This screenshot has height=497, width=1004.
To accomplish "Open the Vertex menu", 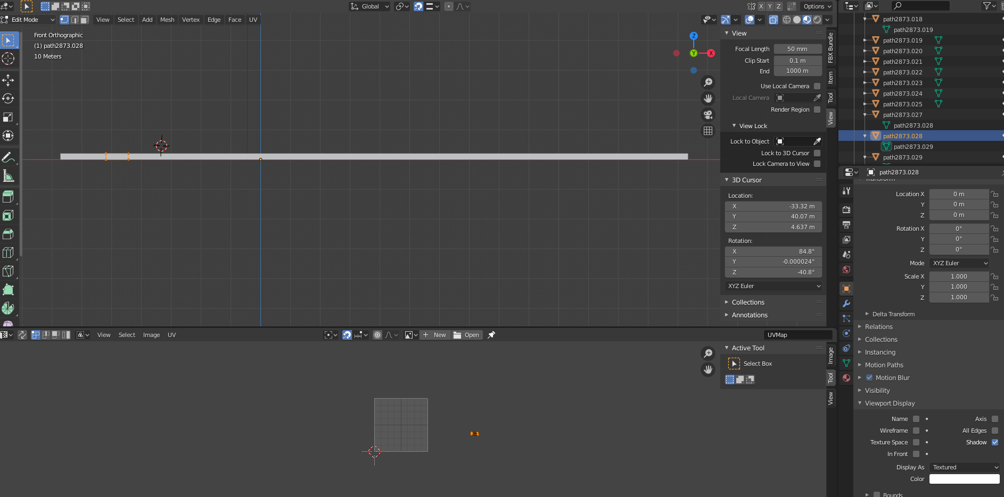I will tap(191, 20).
